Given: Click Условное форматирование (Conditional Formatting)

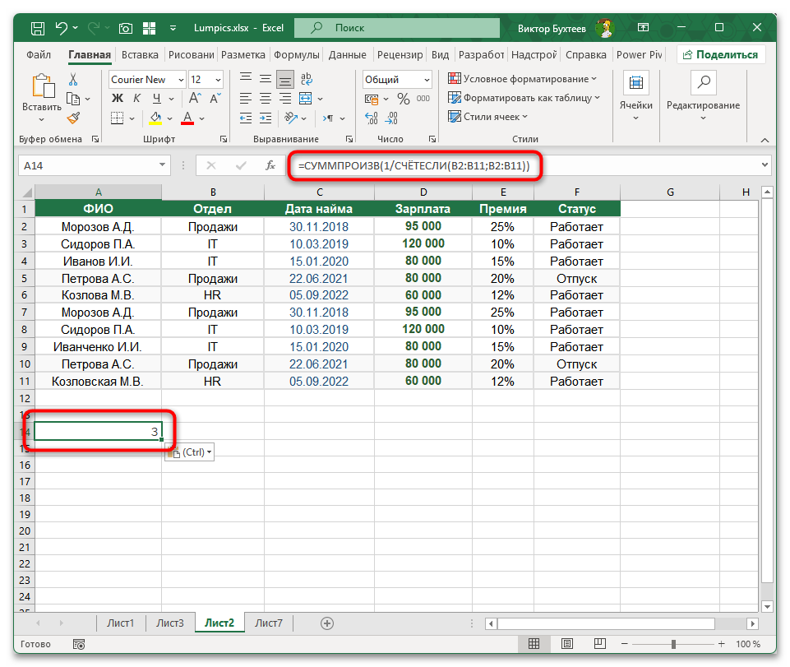Looking at the screenshot, I should point(502,78).
